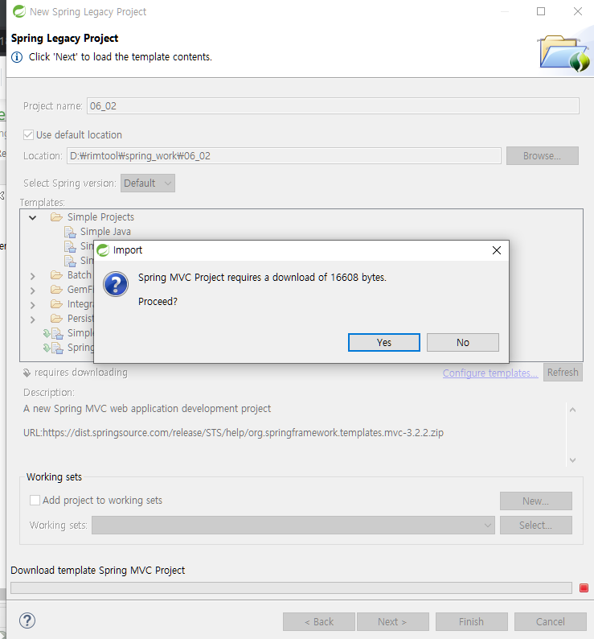Stop the download with red stop icon
This screenshot has height=639, width=594.
pos(584,587)
